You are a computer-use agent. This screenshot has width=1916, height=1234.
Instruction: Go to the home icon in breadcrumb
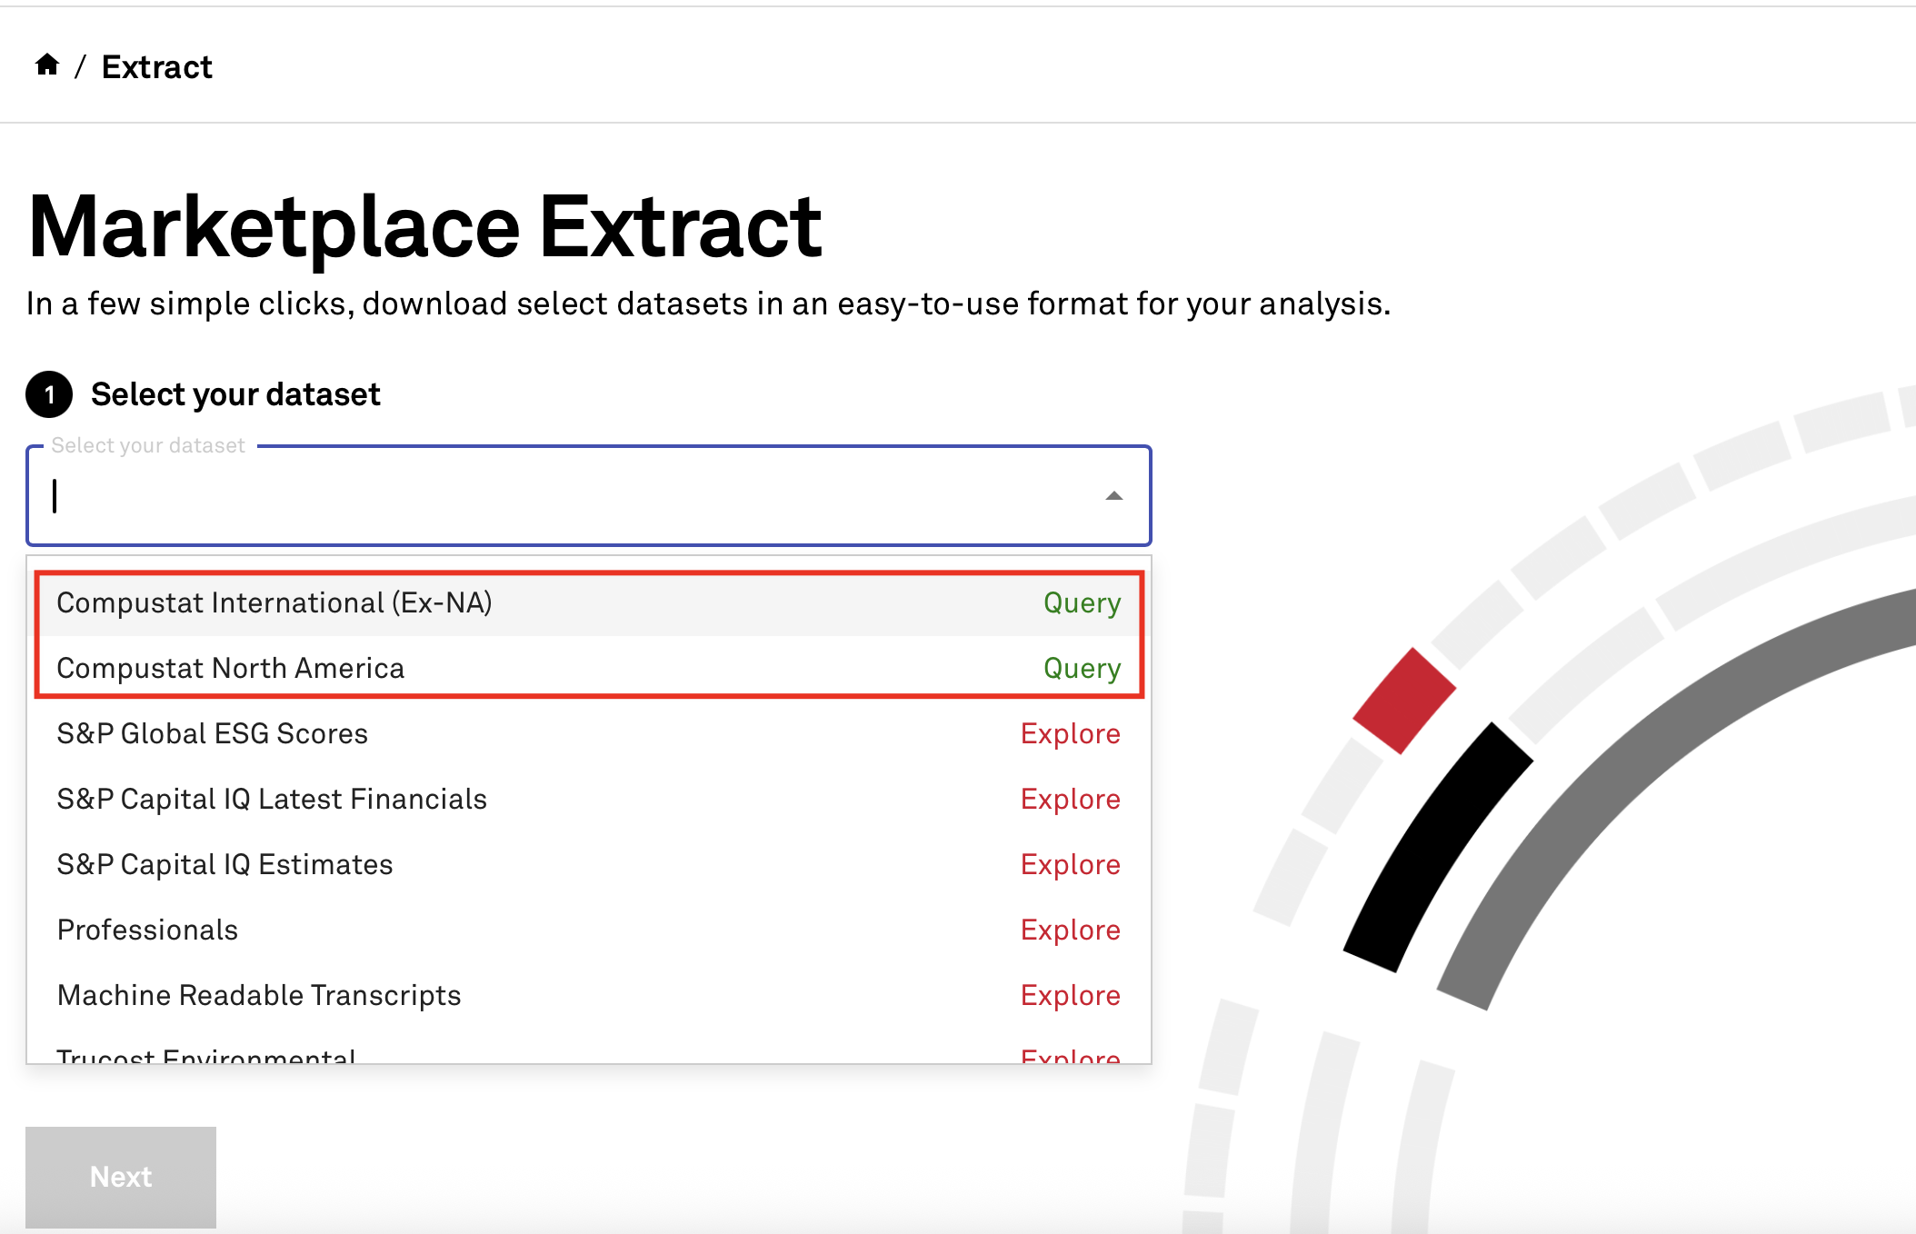[x=47, y=65]
